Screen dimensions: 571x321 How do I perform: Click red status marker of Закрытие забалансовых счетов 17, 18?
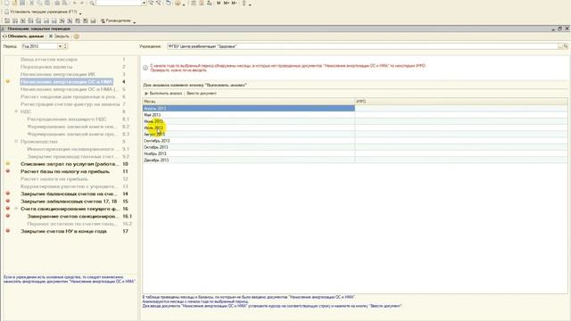click(8, 201)
